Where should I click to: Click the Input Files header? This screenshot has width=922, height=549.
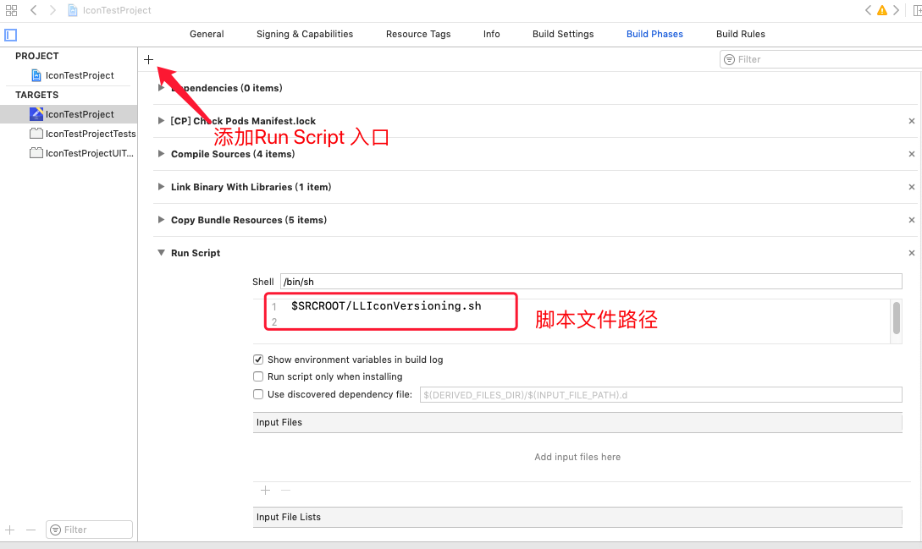(x=577, y=423)
